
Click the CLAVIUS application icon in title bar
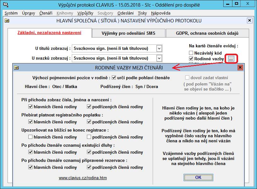pos(6,5)
